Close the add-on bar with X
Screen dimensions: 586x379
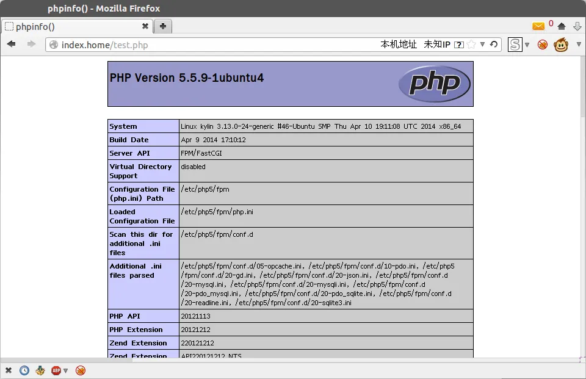coord(8,370)
